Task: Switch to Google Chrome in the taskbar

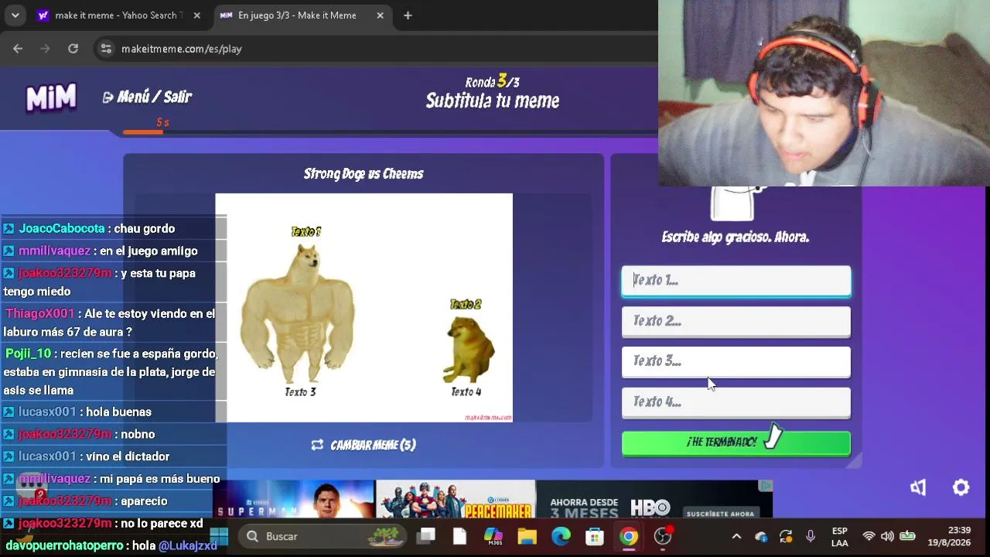Action: pos(629,536)
